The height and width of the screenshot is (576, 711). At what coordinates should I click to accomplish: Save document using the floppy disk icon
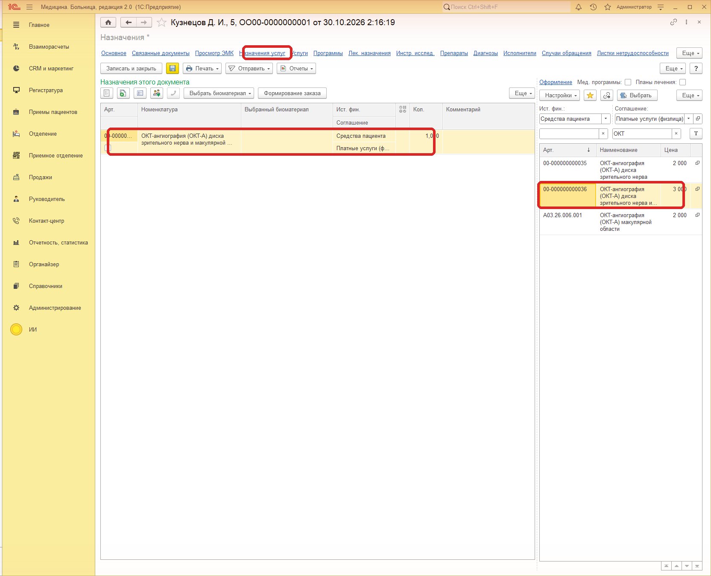click(x=172, y=68)
